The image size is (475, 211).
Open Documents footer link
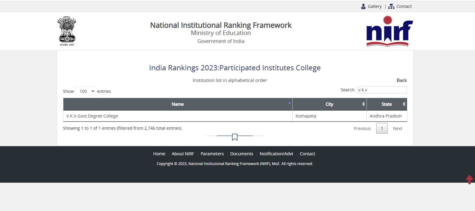point(242,154)
